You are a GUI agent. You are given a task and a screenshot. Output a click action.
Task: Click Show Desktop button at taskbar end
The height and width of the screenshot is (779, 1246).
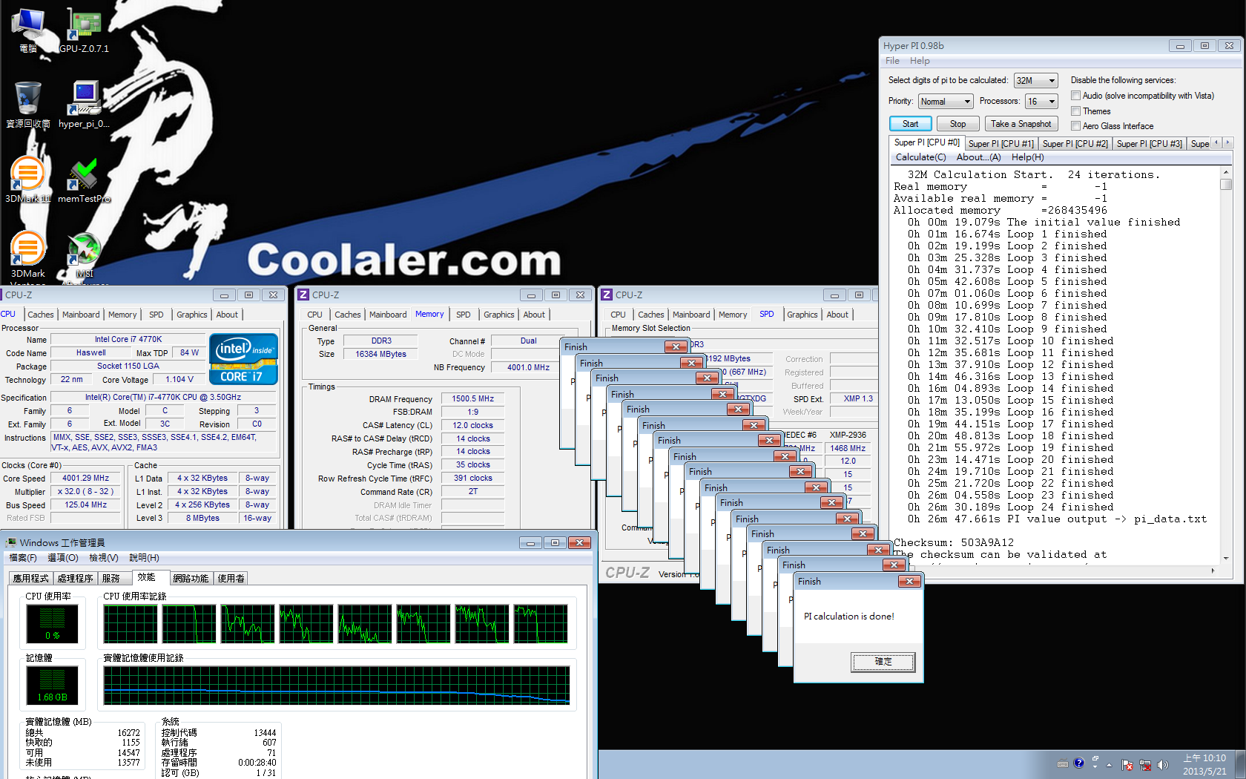point(1241,765)
